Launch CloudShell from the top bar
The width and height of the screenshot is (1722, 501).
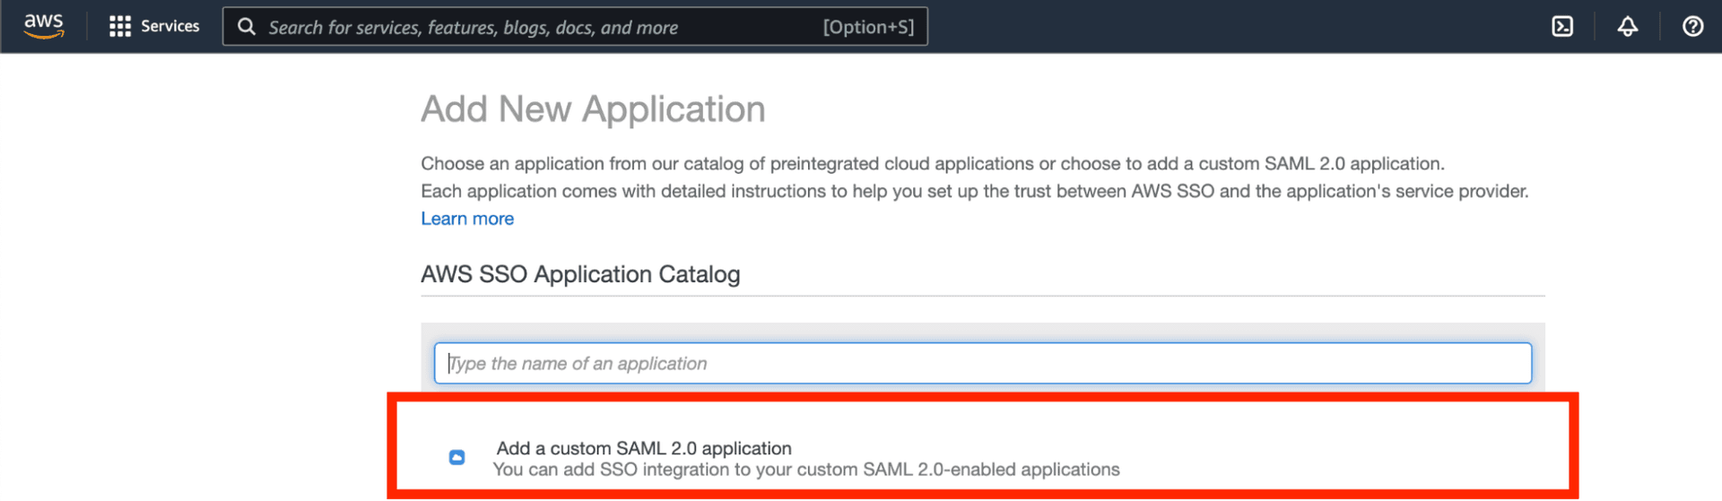click(x=1561, y=27)
